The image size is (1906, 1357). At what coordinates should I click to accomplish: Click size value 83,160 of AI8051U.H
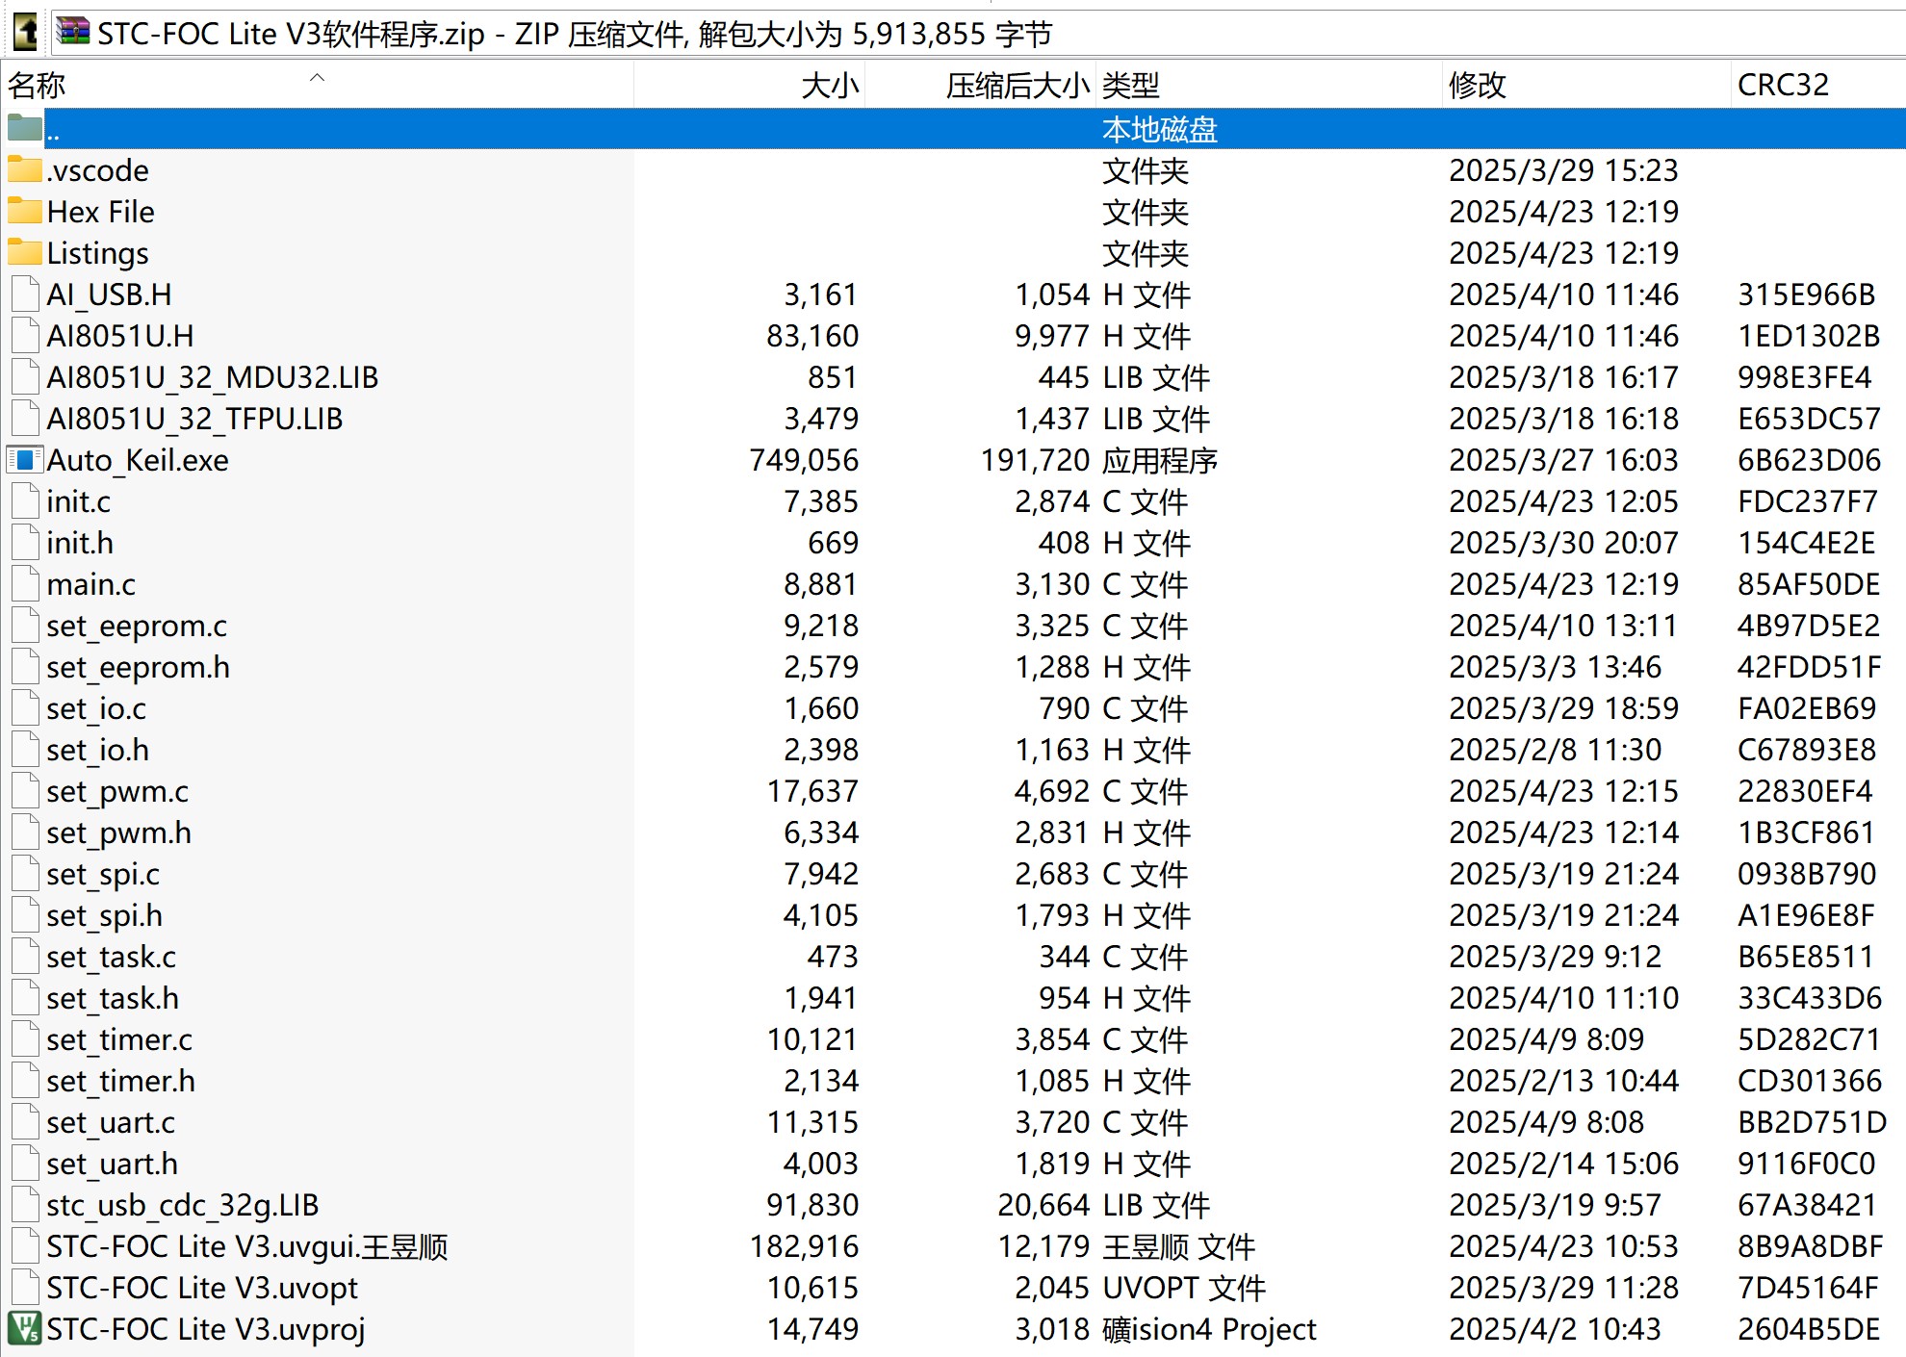tap(812, 336)
